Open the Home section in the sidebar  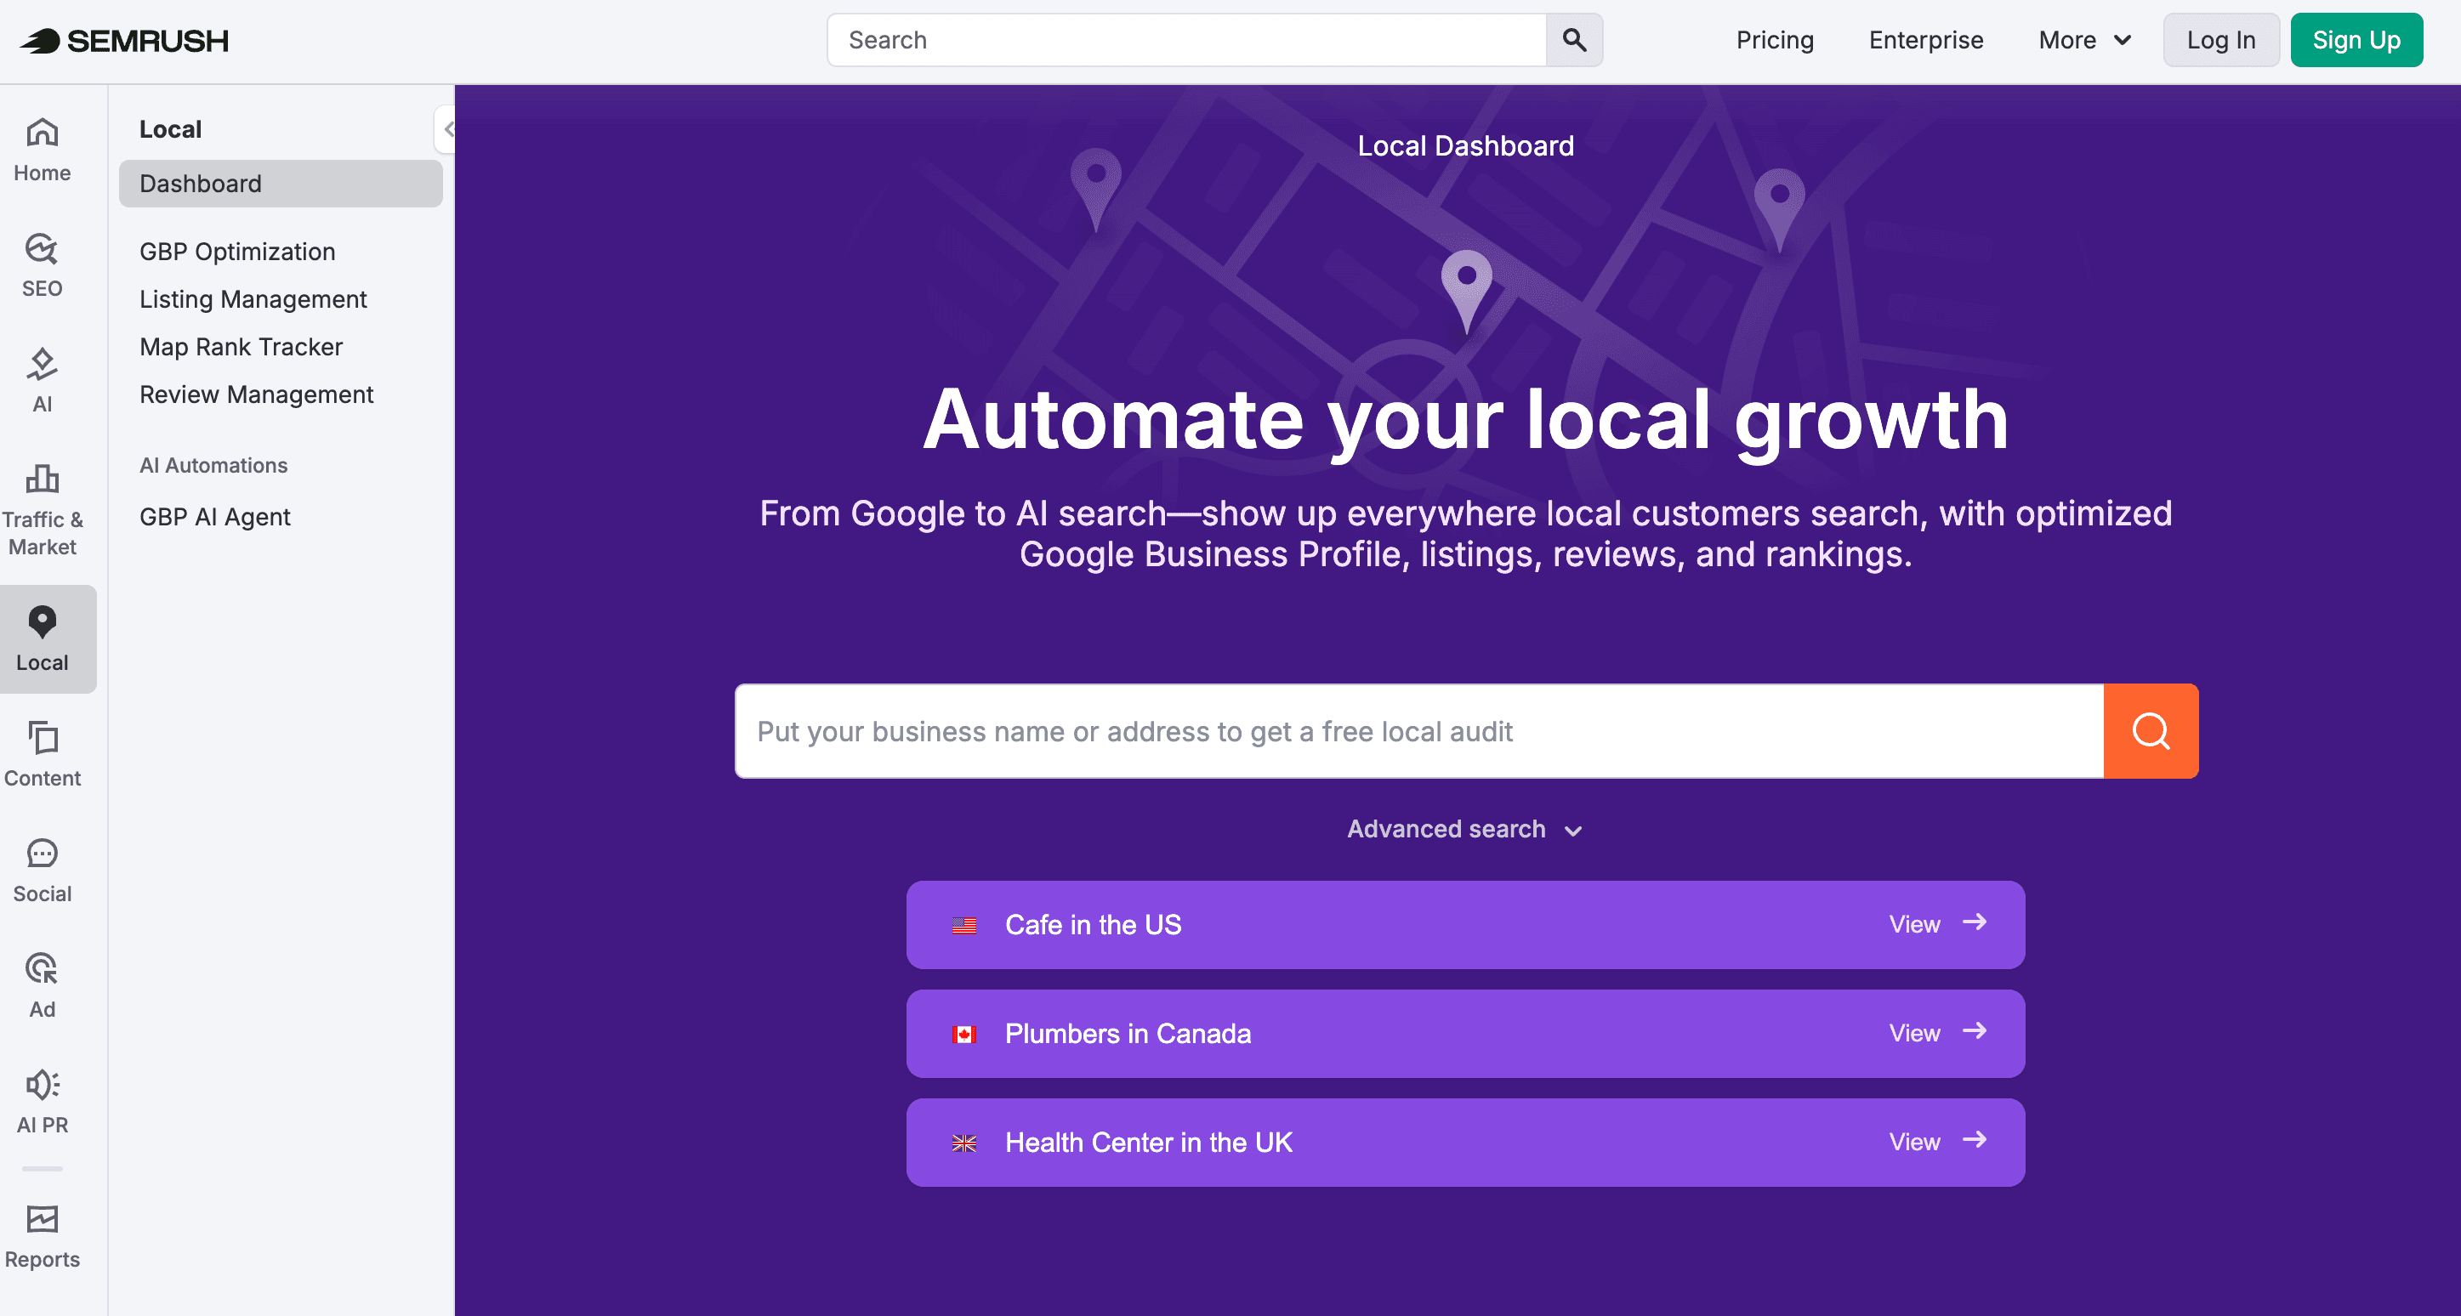point(42,149)
